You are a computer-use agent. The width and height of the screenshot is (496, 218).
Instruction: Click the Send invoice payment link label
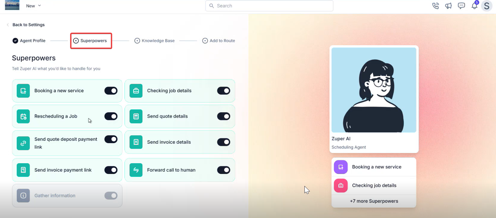pyautogui.click(x=63, y=170)
